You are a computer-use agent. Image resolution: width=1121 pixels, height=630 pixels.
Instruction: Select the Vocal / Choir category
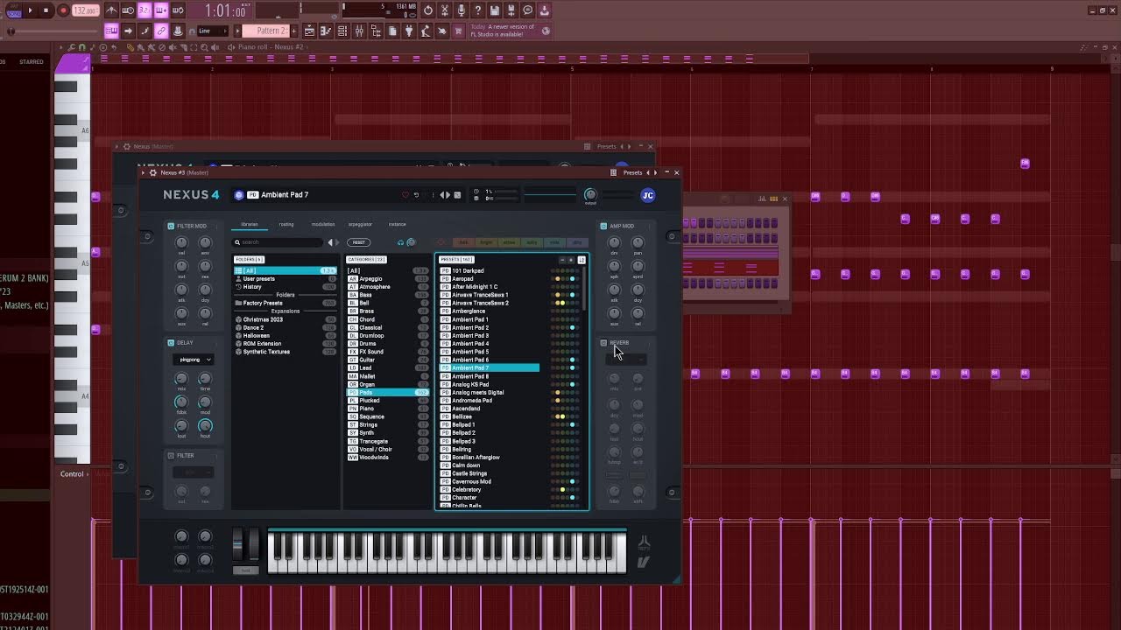point(387,450)
